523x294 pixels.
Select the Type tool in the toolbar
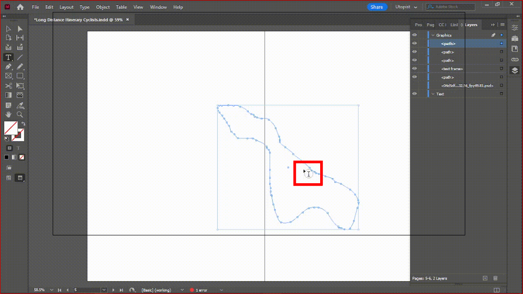pos(8,57)
